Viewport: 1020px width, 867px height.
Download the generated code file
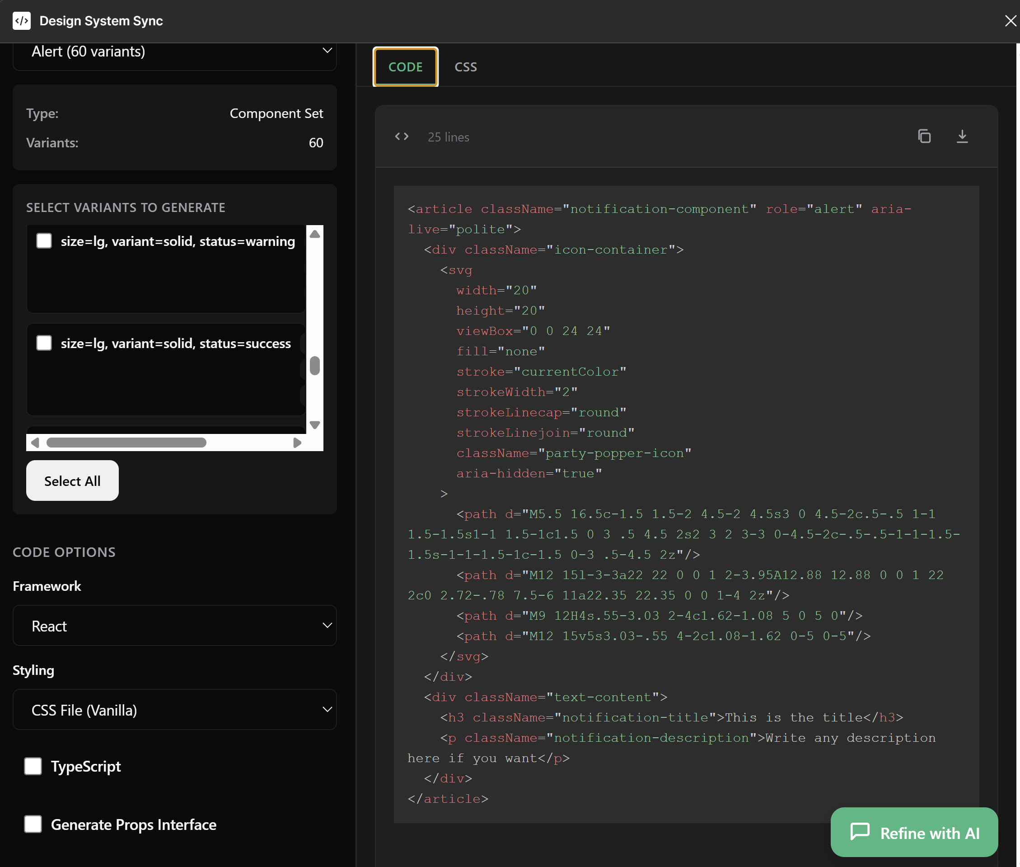963,137
